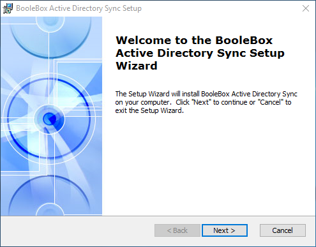The width and height of the screenshot is (316, 247).
Task: Click the heading line Active Directory Sync Setup
Action: (x=200, y=53)
